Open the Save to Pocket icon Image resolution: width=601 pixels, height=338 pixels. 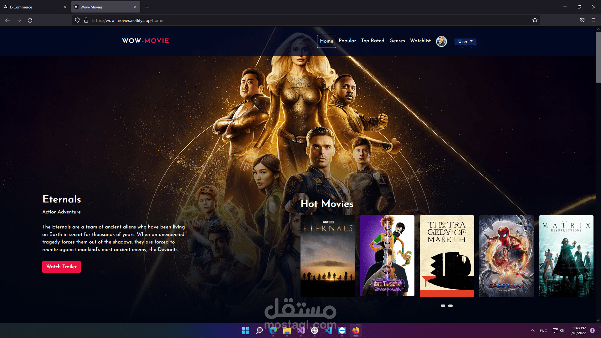(x=582, y=20)
